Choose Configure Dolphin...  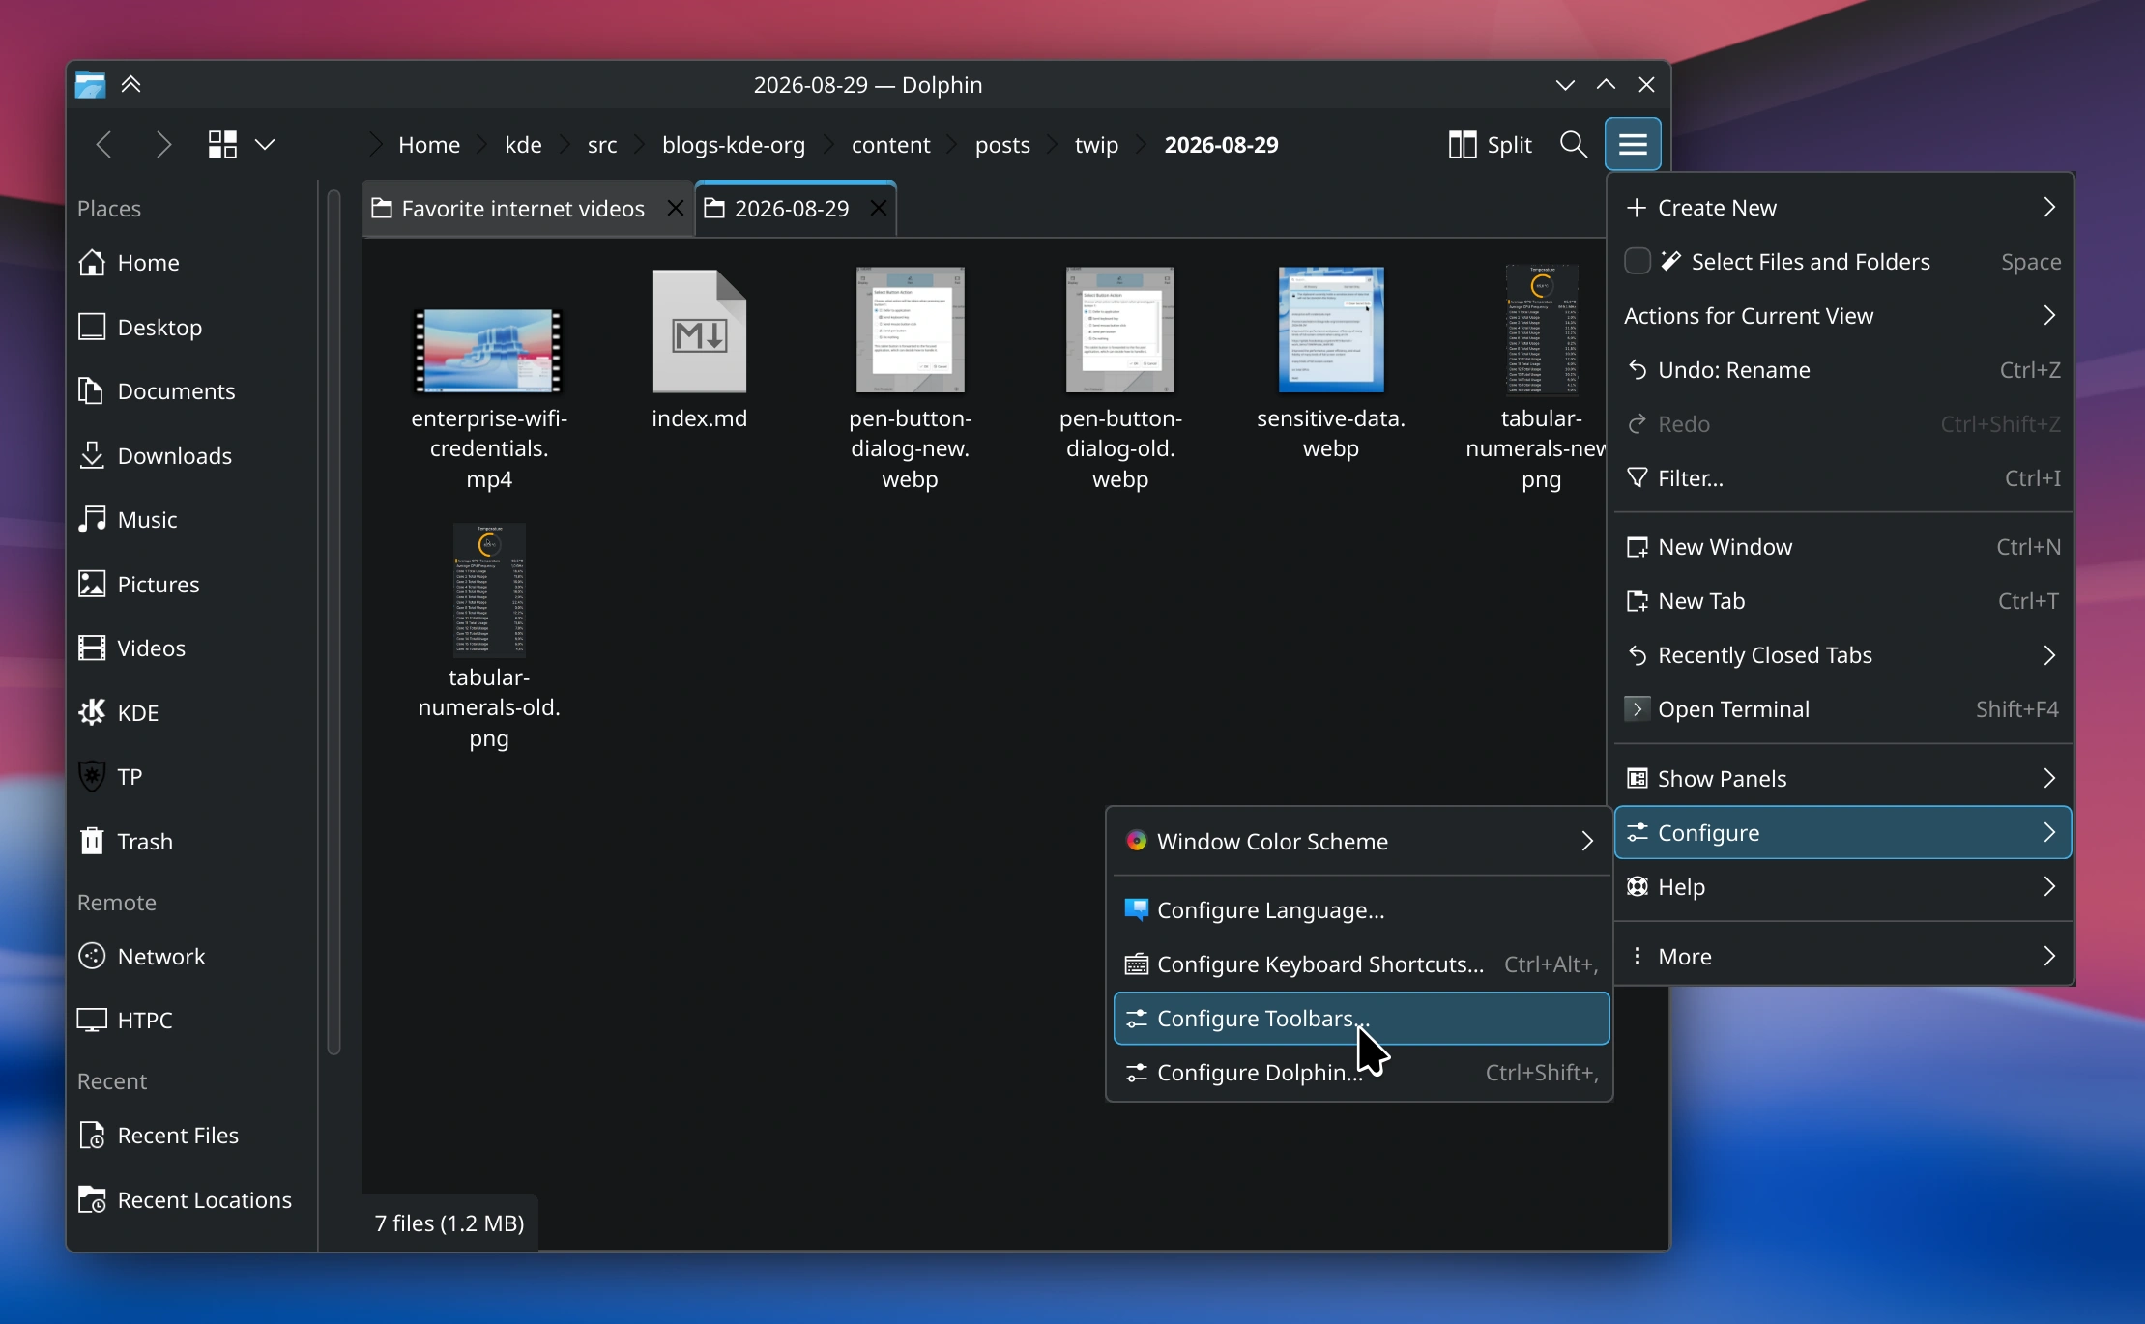[1361, 1073]
